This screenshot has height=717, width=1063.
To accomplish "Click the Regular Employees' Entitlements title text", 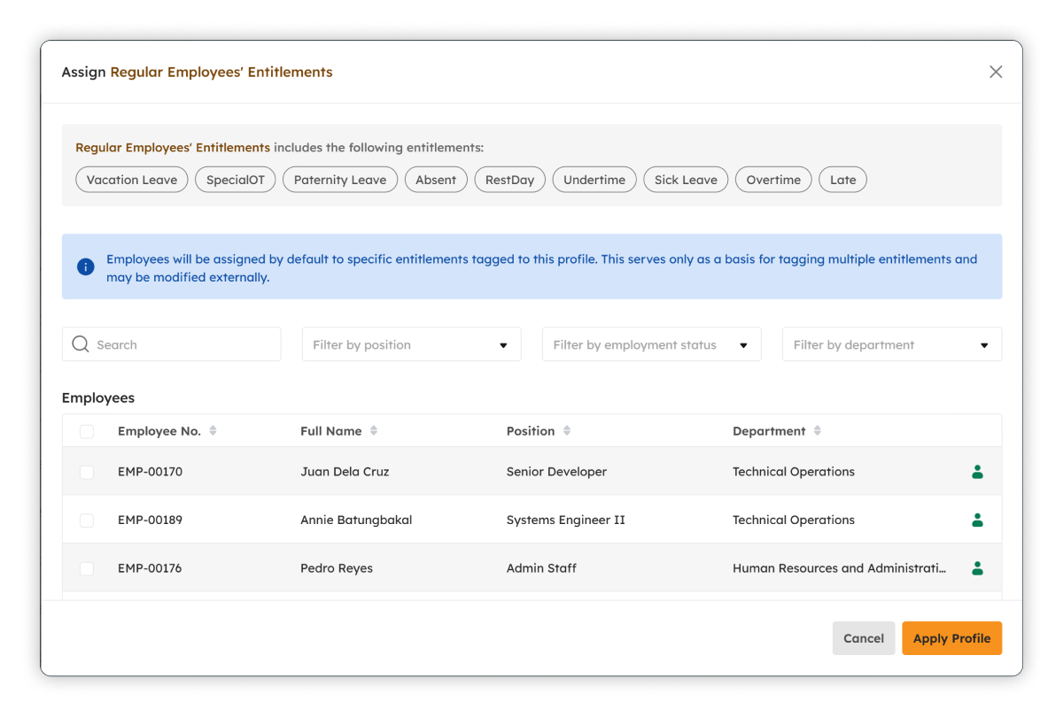I will [x=221, y=72].
